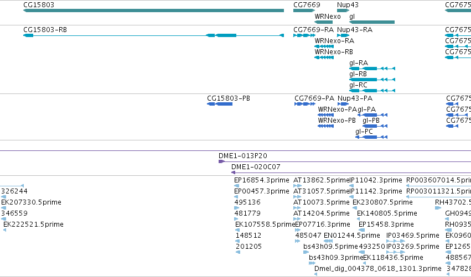Select the WRNexo-RB transcript label
The height and width of the screenshot is (277, 471).
pos(334,52)
